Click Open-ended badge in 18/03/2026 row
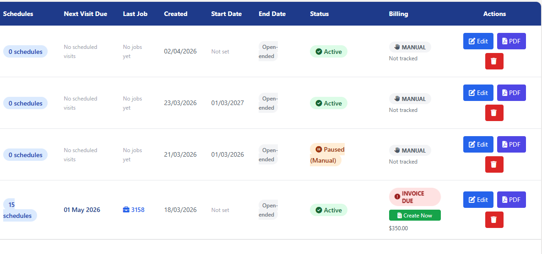Viewport: 542px width, 254px height. (269, 210)
